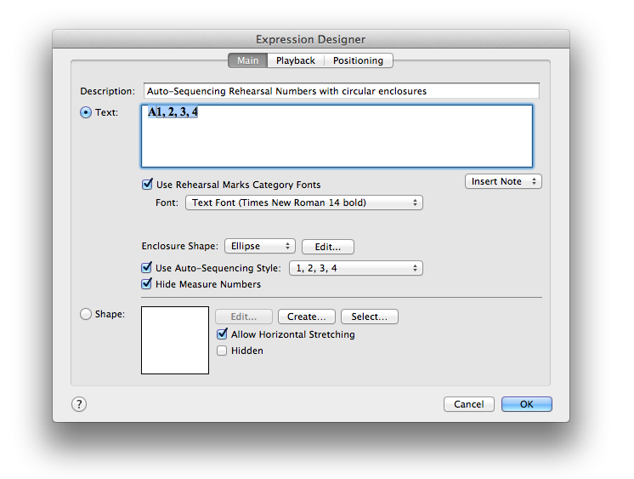Image resolution: width=634 pixels, height=479 pixels.
Task: Open the Insert Note dropdown
Action: [503, 181]
